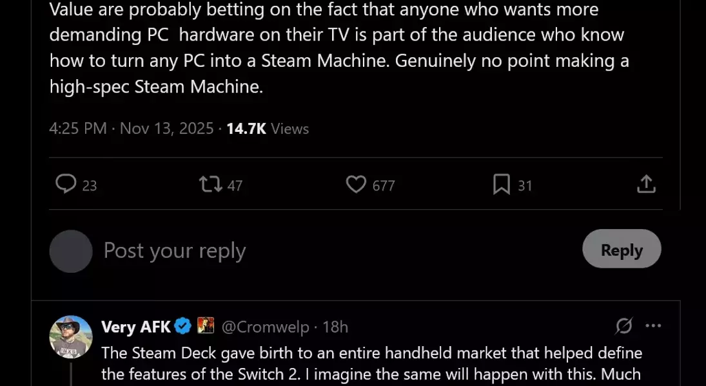The image size is (706, 386).
Task: Visit the @Cromwelp handle link
Action: tap(265, 327)
